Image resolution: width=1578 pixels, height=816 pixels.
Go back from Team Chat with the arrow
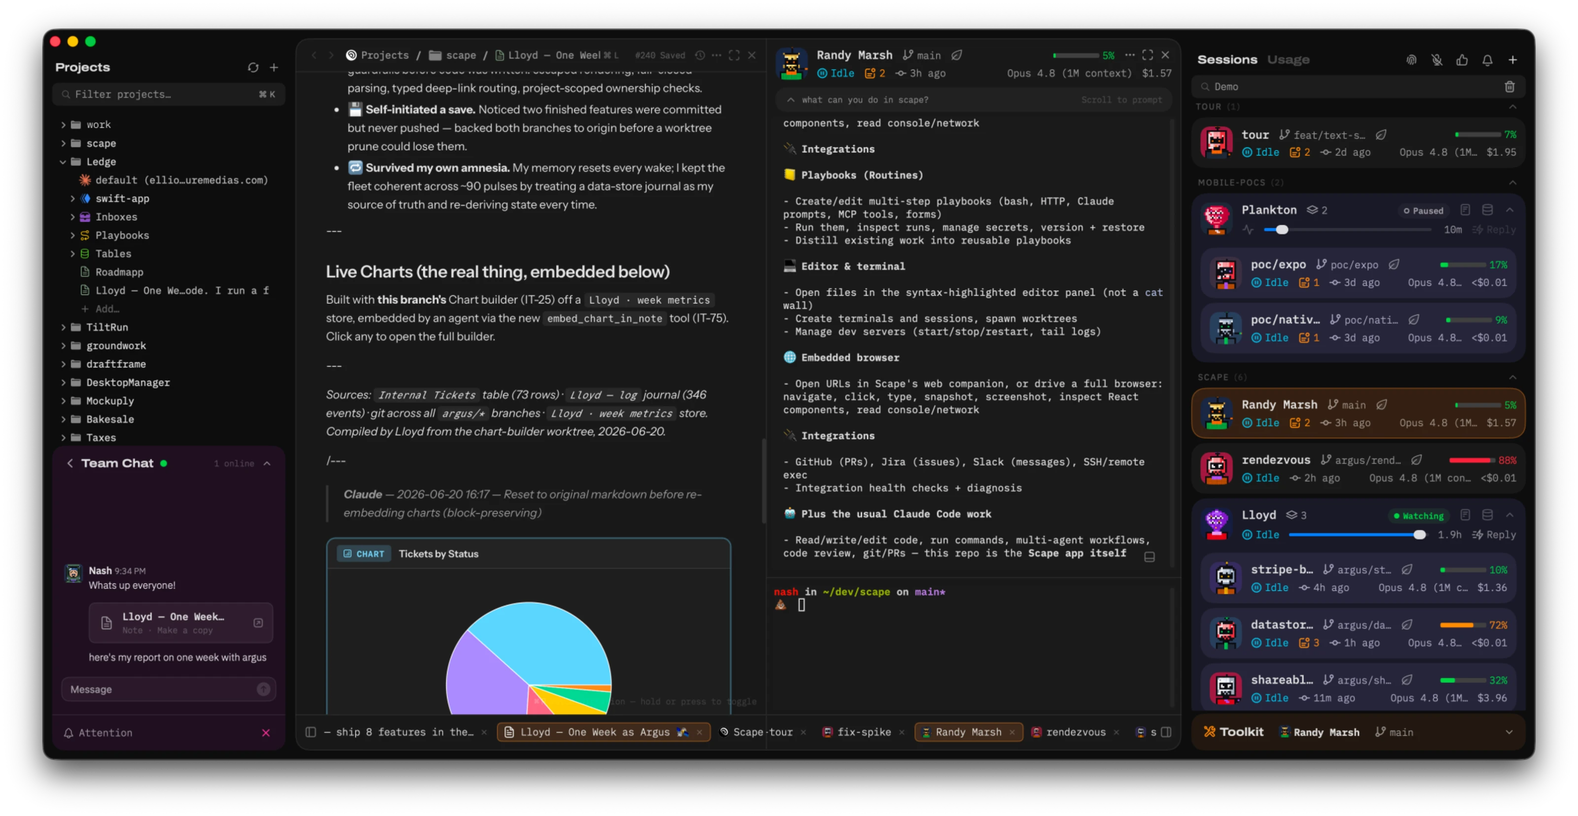(x=70, y=464)
